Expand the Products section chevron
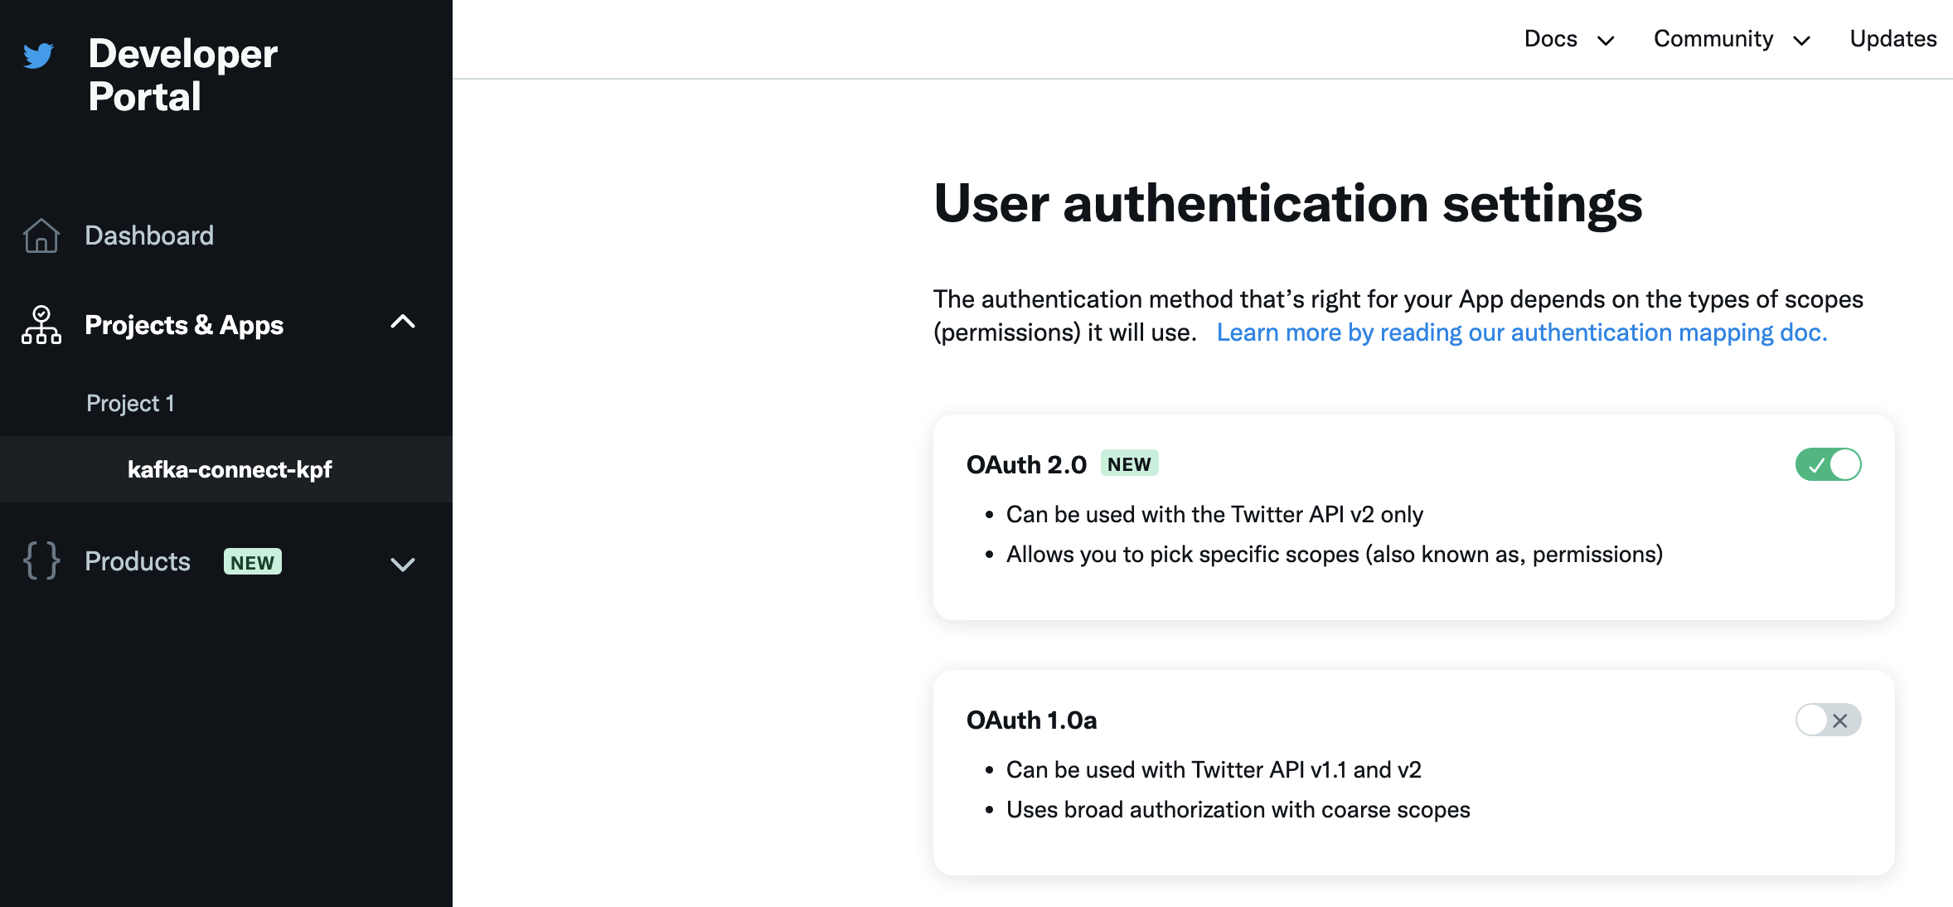Screen dimensions: 1953x907 coord(403,565)
